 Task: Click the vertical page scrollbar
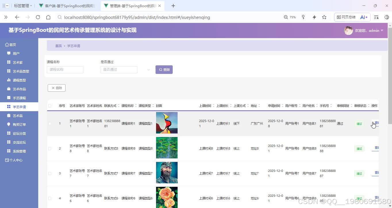pos(390,76)
